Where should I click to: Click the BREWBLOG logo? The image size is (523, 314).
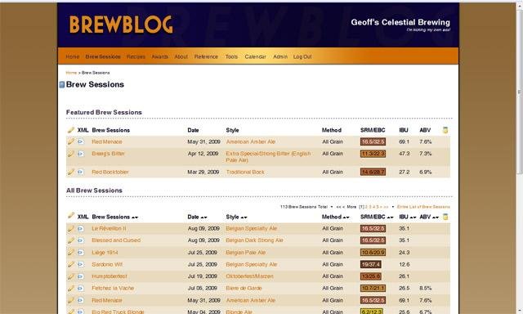121,25
